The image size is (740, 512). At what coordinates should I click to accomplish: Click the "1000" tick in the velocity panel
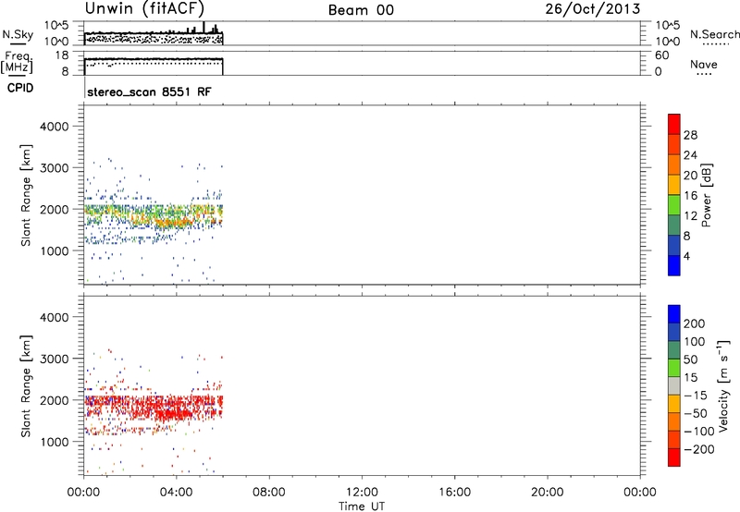coord(55,442)
